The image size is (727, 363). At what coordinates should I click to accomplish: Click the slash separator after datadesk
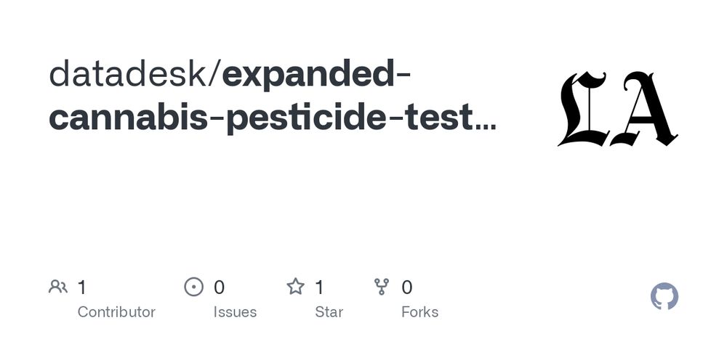coord(214,75)
